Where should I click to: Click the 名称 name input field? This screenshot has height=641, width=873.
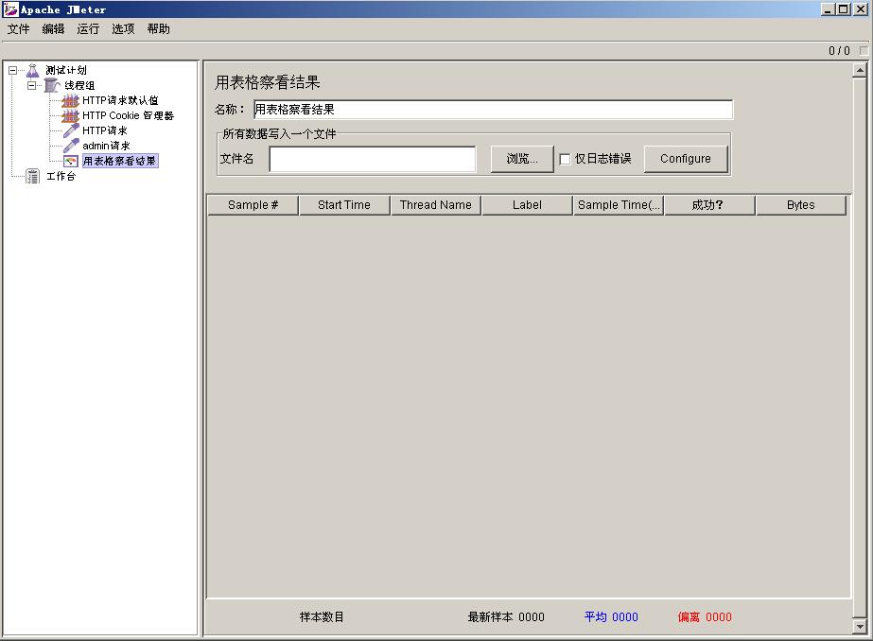point(494,110)
